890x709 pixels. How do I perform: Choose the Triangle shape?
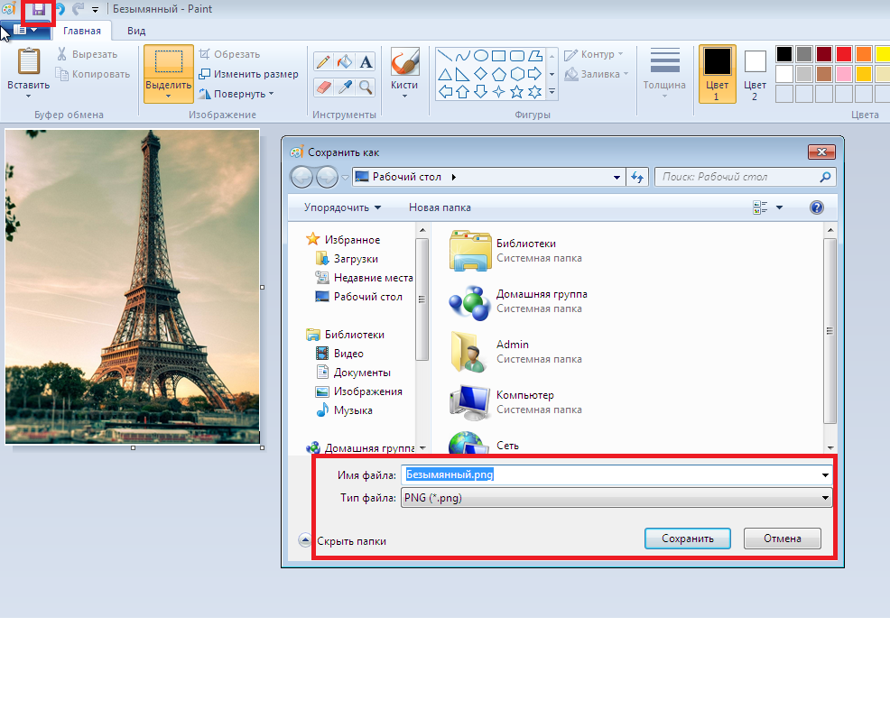click(445, 74)
